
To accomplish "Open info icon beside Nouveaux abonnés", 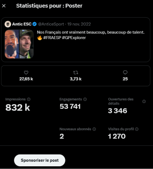I will [x=94, y=129].
